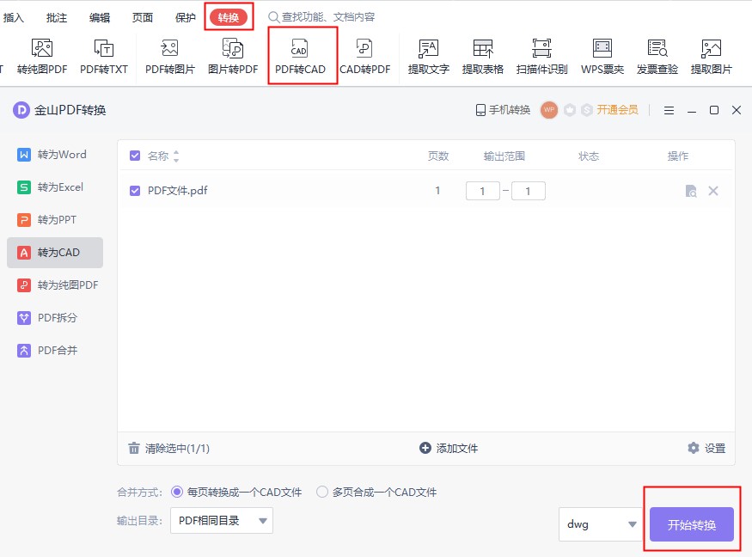Toggle the select-all checkbox beside 名称

pyautogui.click(x=135, y=156)
